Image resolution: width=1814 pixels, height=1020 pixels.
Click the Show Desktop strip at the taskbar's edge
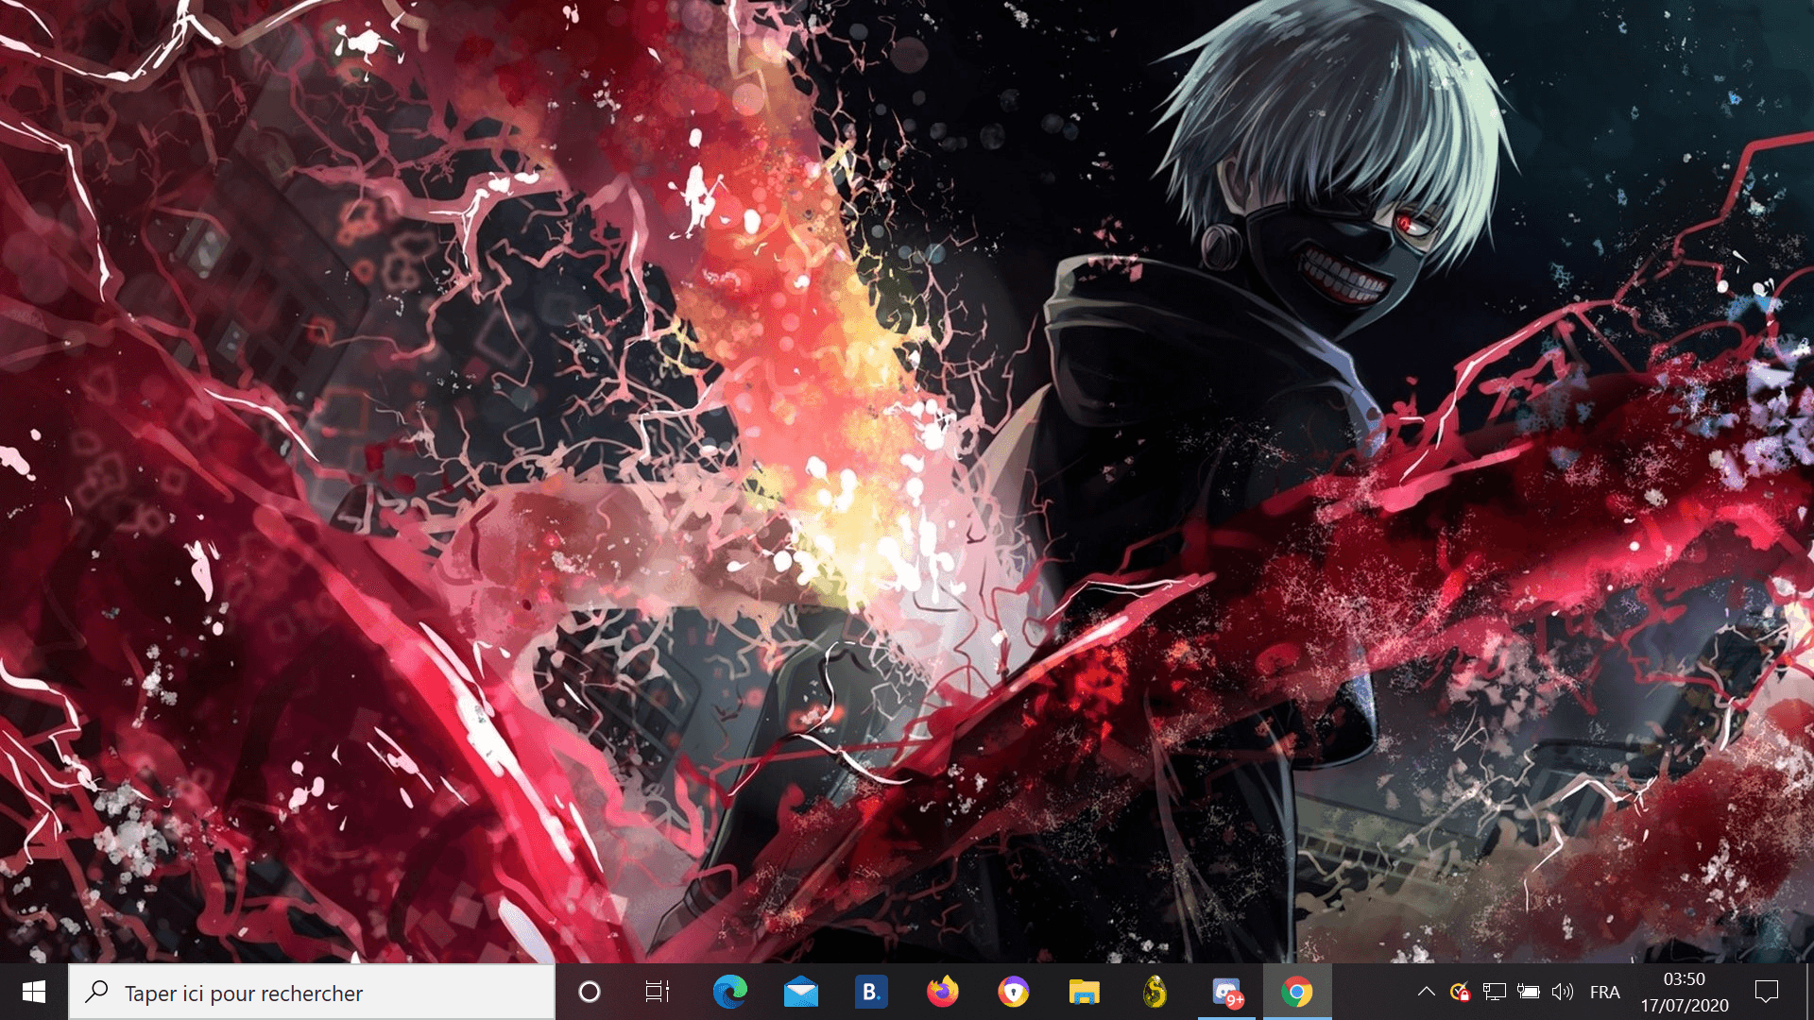pyautogui.click(x=1809, y=992)
